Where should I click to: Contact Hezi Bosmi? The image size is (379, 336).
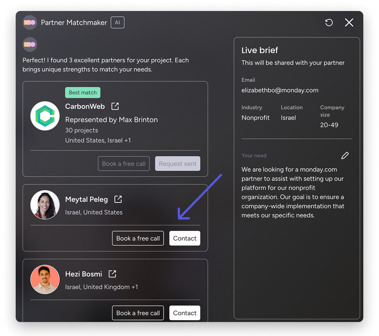pyautogui.click(x=185, y=313)
